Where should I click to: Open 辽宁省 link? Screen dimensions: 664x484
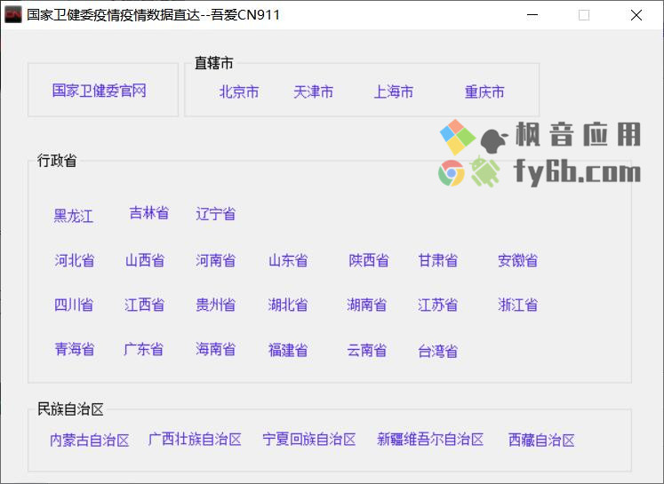pos(215,214)
